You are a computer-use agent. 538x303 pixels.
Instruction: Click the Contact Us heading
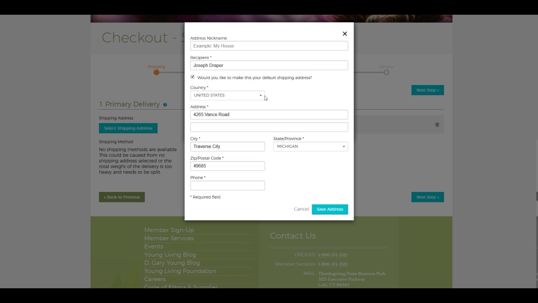293,236
